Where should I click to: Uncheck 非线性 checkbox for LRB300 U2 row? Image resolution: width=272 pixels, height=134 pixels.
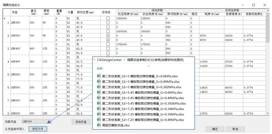click(108, 36)
